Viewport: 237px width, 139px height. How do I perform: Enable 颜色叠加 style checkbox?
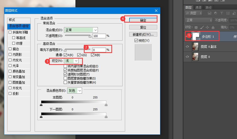[x=10, y=71]
